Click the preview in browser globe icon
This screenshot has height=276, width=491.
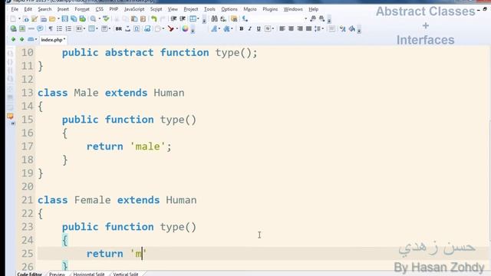click(x=13, y=29)
